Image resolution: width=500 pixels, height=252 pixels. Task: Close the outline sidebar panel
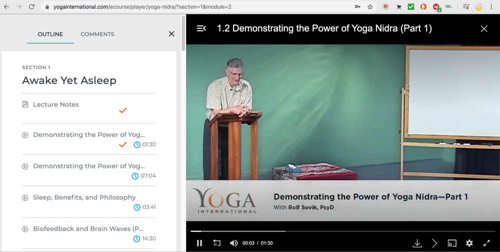172,34
